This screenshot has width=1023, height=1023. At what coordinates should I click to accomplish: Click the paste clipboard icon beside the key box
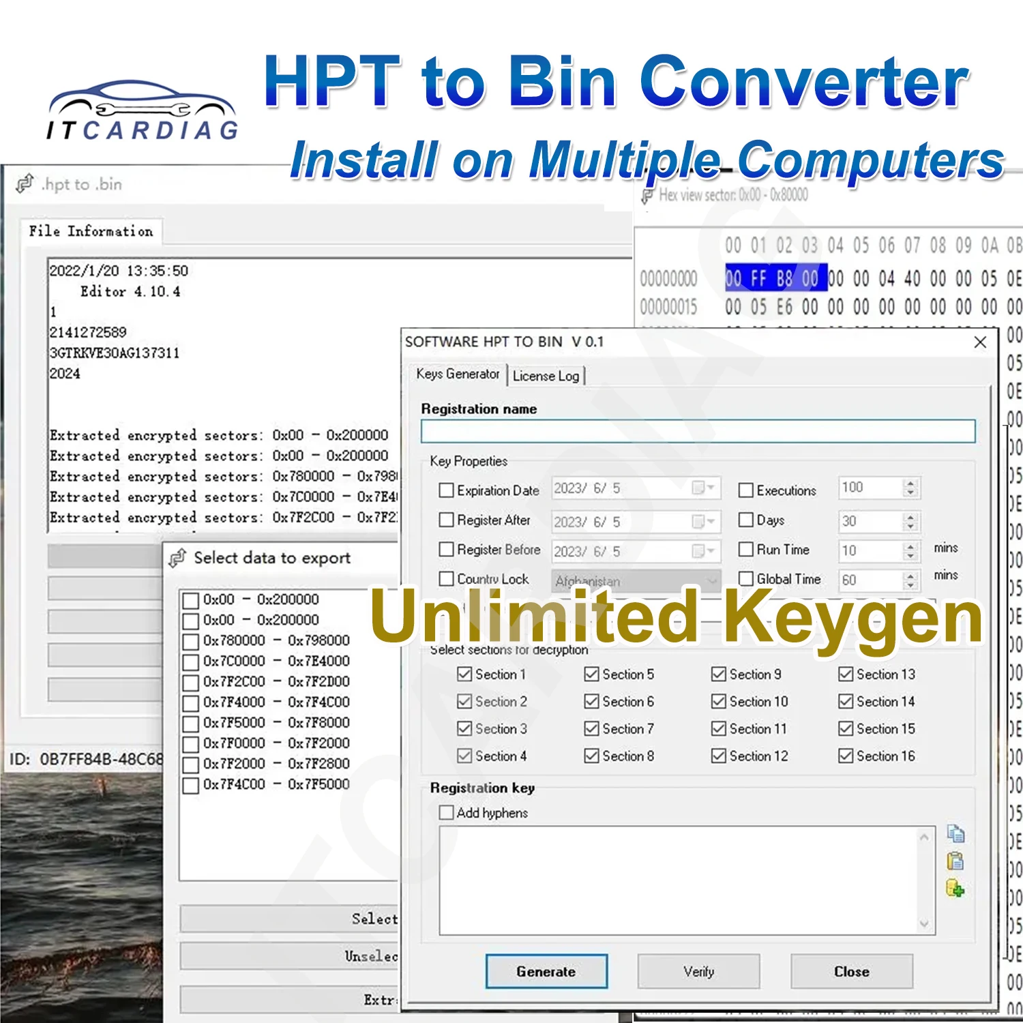[x=955, y=861]
